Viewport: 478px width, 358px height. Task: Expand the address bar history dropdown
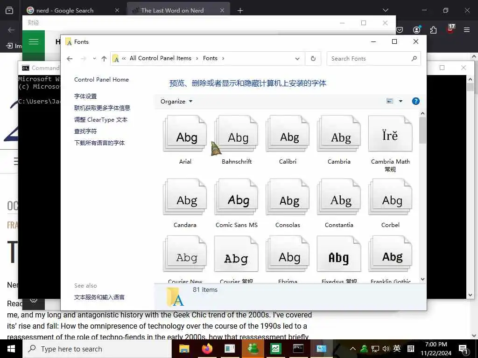297,58
